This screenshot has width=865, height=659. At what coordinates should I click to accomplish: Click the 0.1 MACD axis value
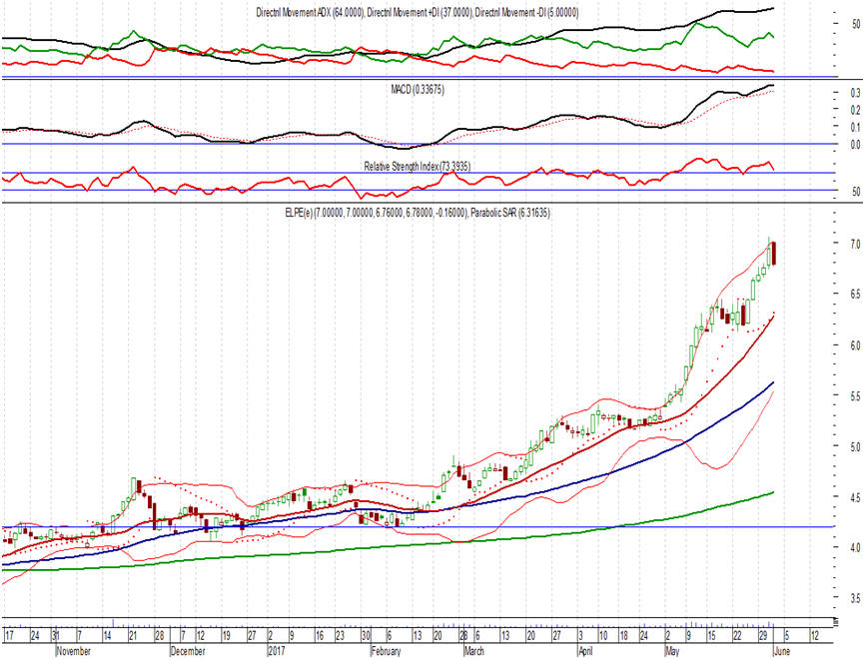pos(856,128)
